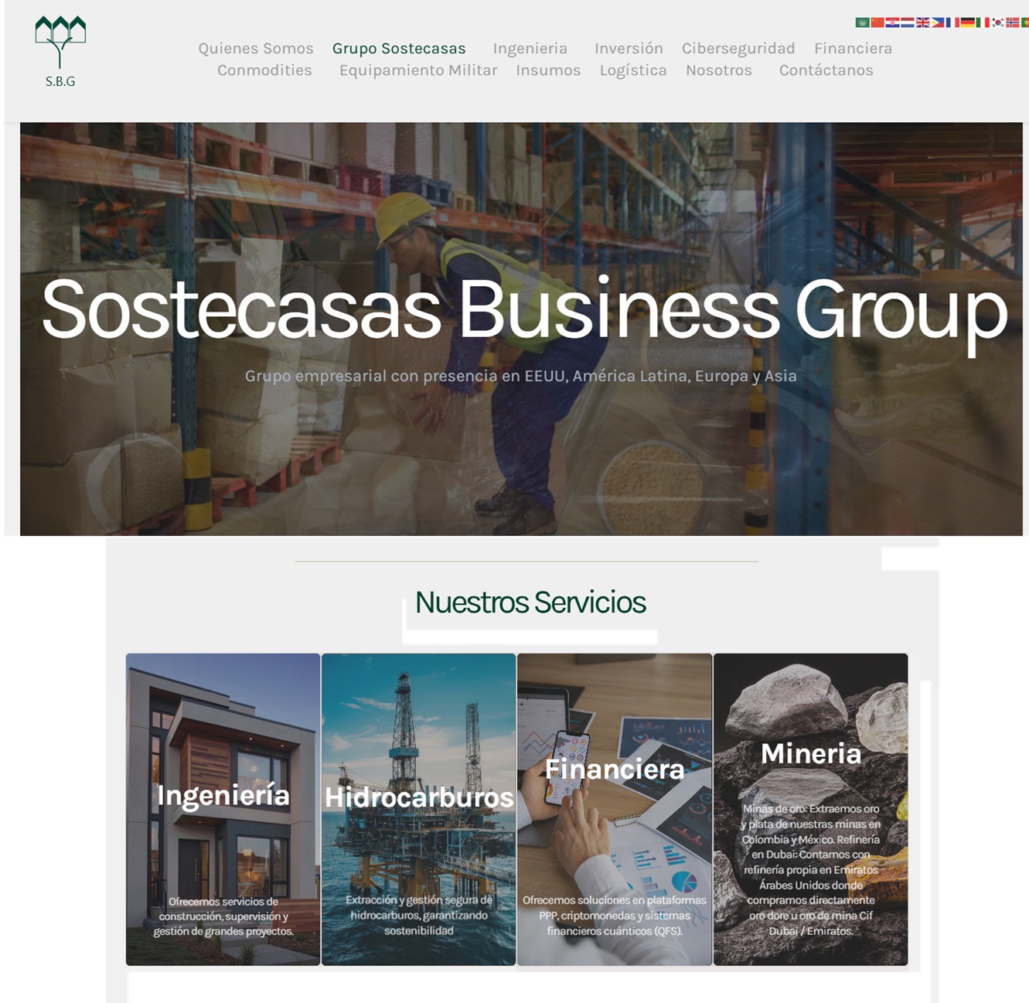This screenshot has width=1029, height=1003.
Task: Open the Contáctanos link
Action: [826, 70]
